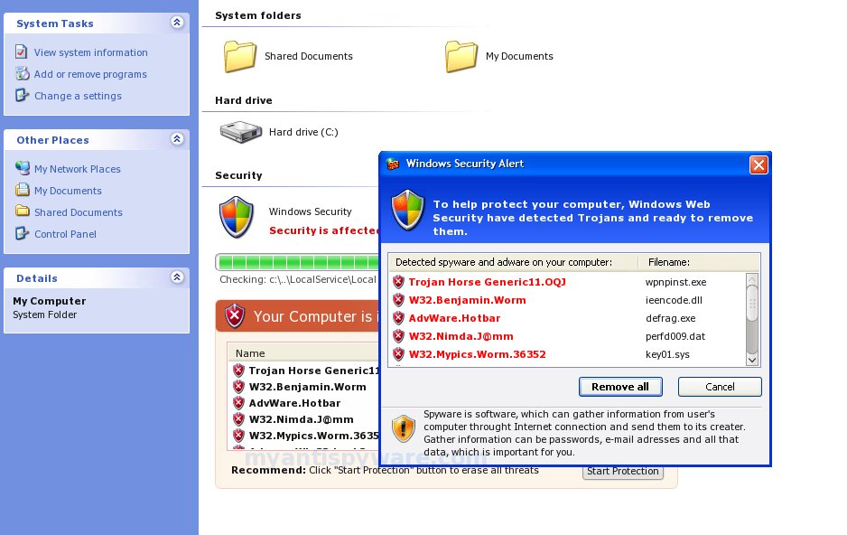The image size is (847, 535).
Task: Click the Add or remove programs icon
Action: pyautogui.click(x=23, y=73)
